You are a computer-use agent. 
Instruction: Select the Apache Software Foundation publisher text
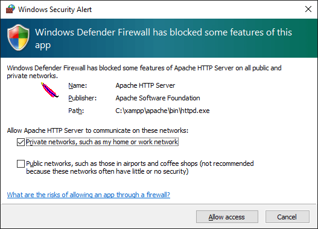[x=157, y=98]
